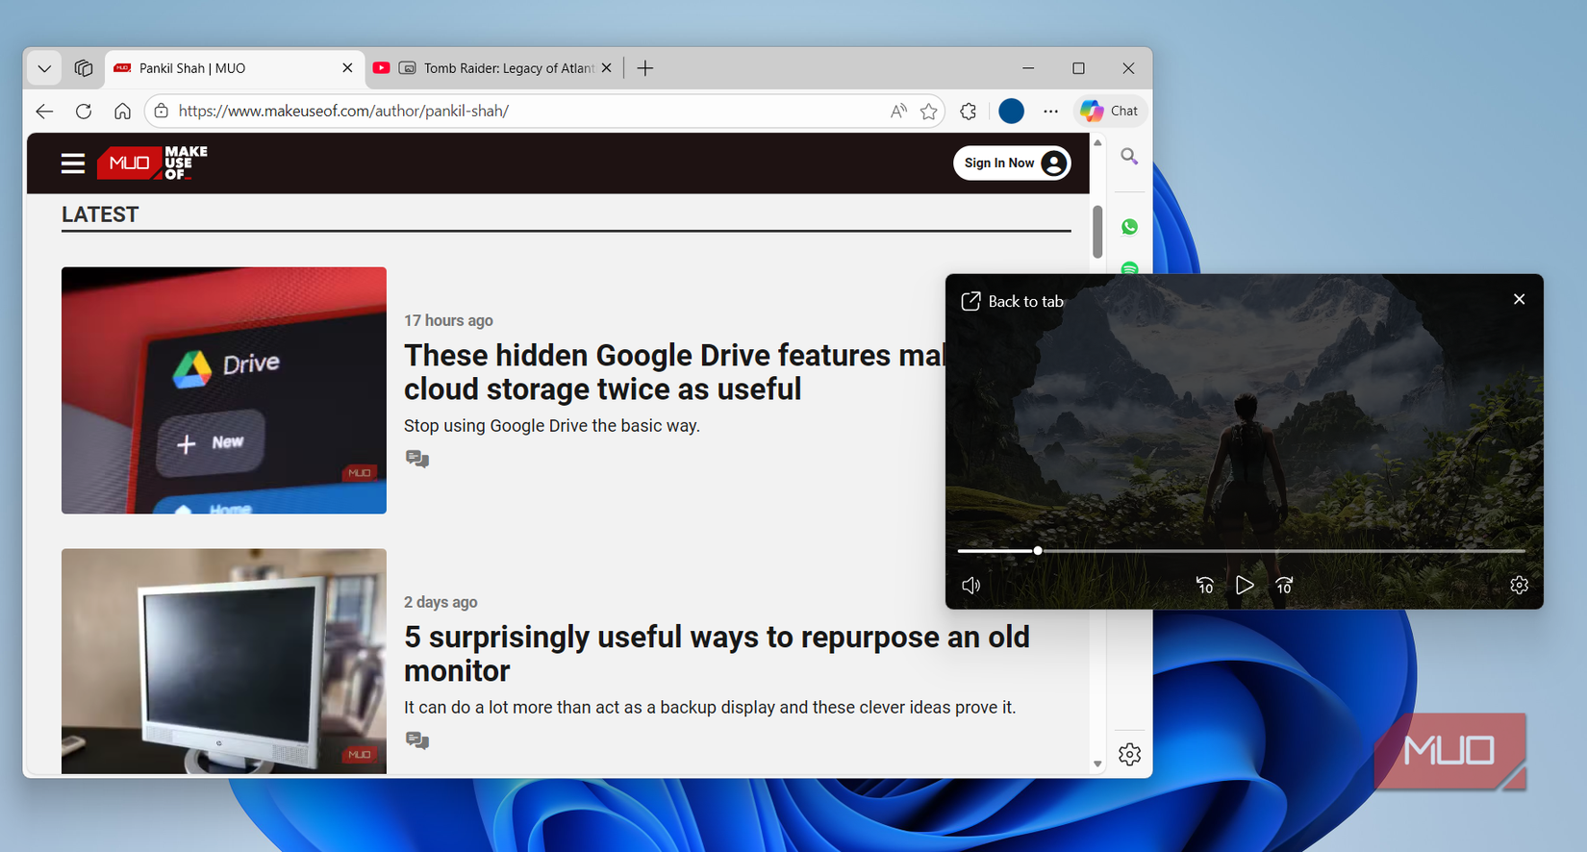The width and height of the screenshot is (1587, 852).
Task: Close the Pankil Shah | MUO tab
Action: point(347,68)
